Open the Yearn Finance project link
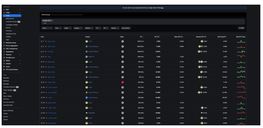263x128 pixels. tap(93, 98)
